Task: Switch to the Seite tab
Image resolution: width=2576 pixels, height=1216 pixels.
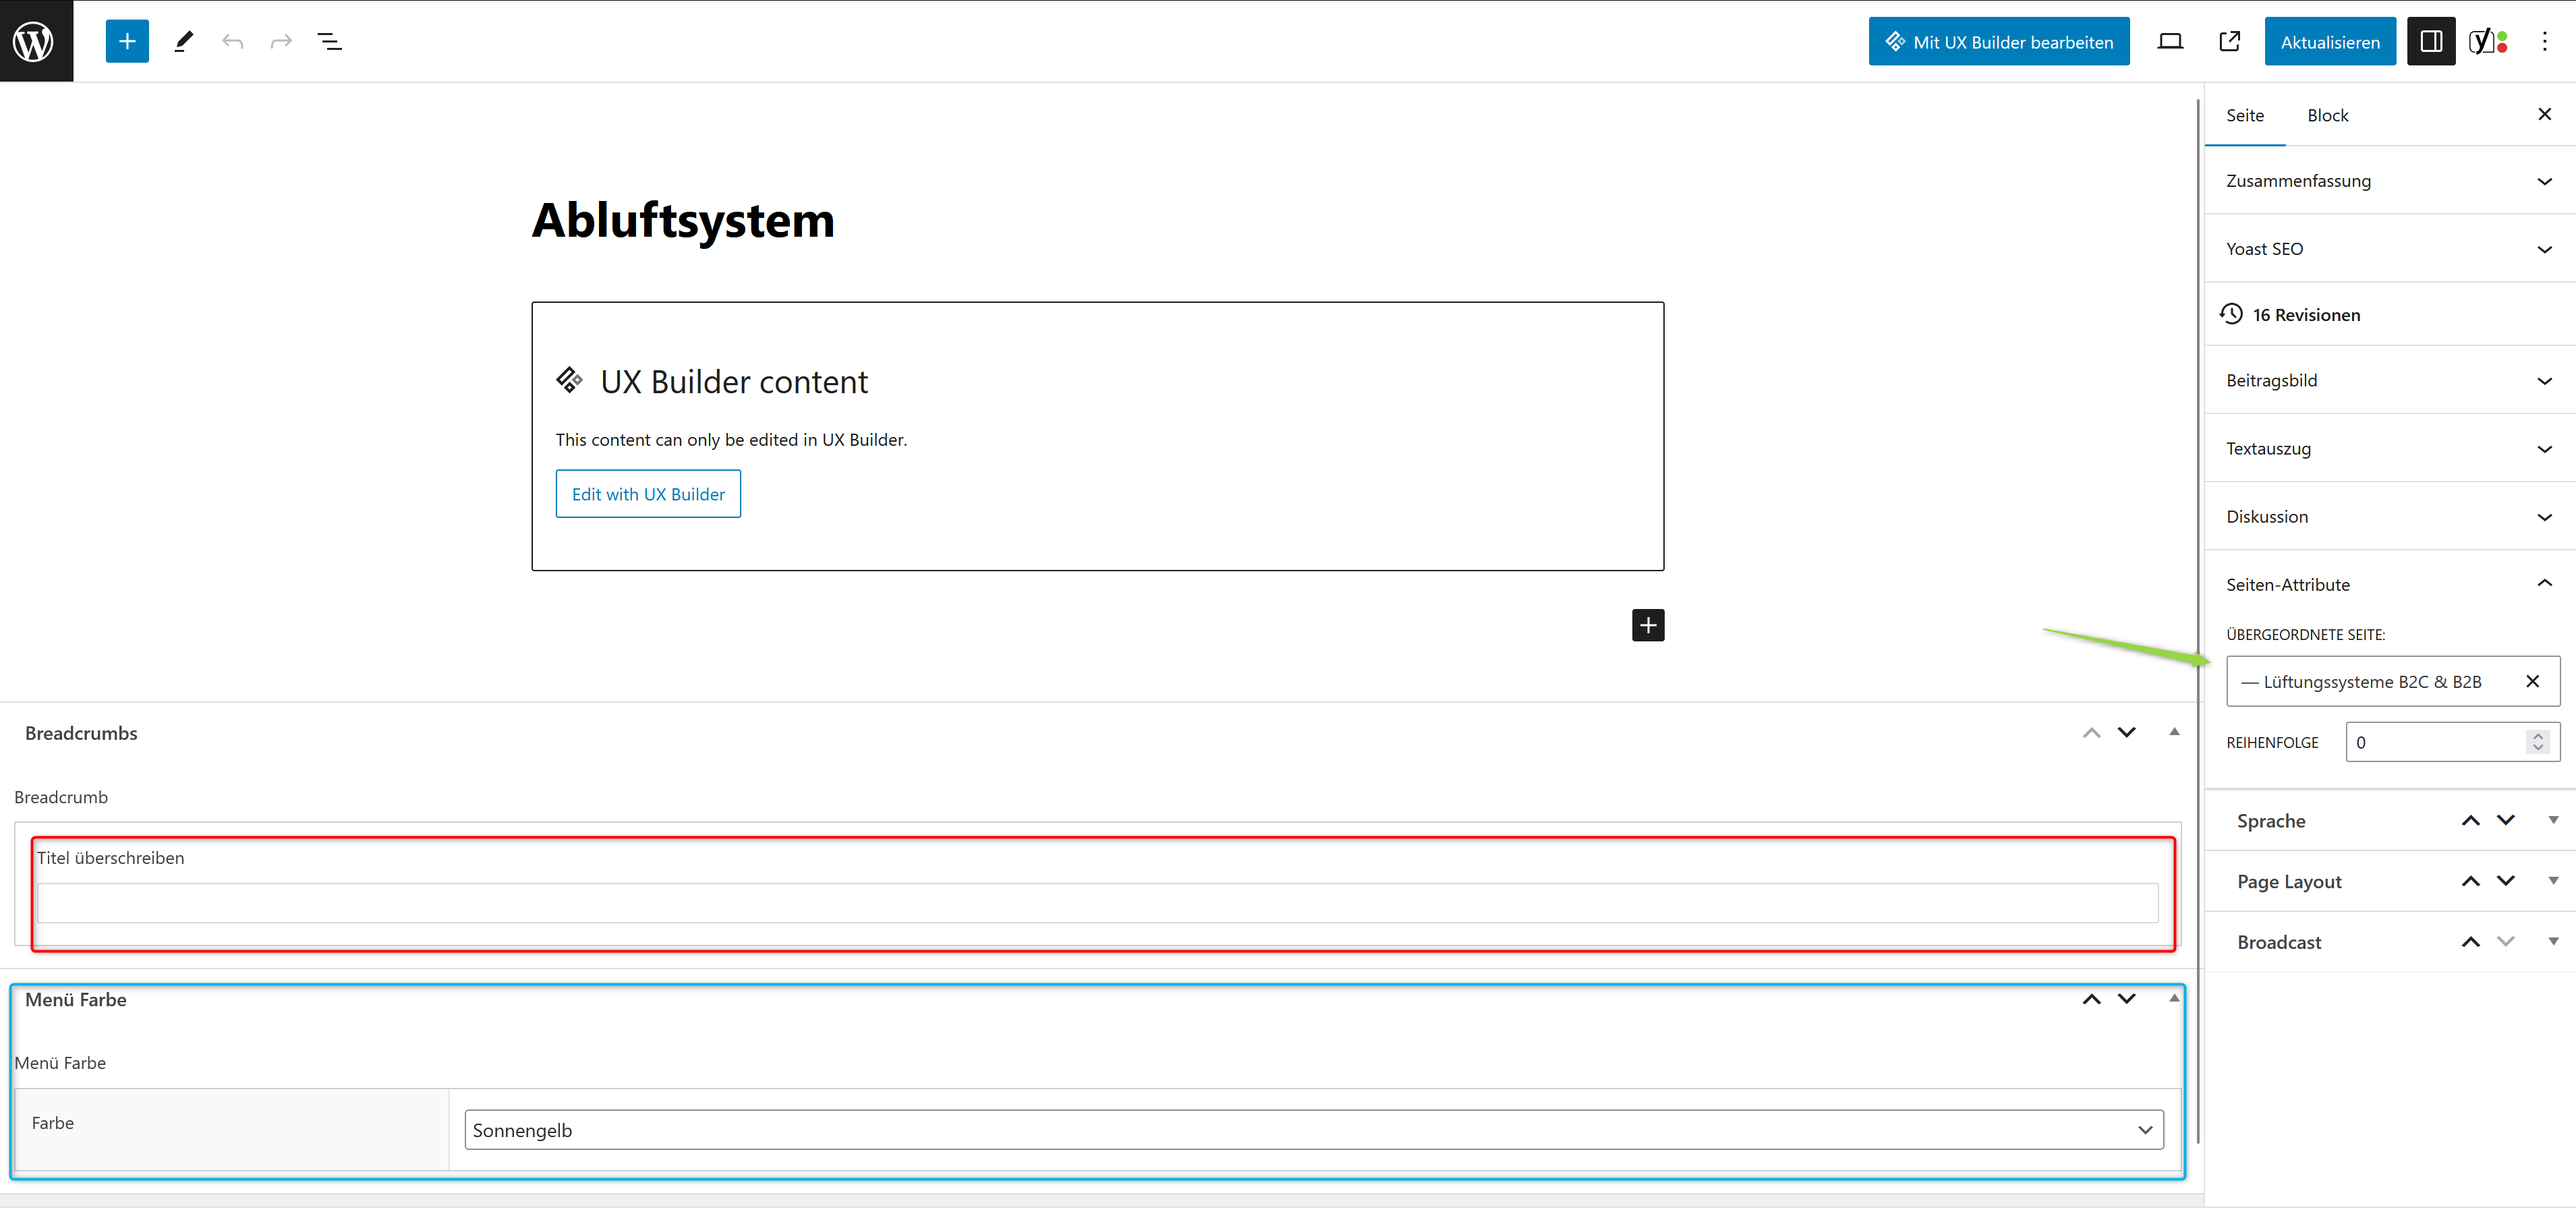Action: coord(2245,115)
